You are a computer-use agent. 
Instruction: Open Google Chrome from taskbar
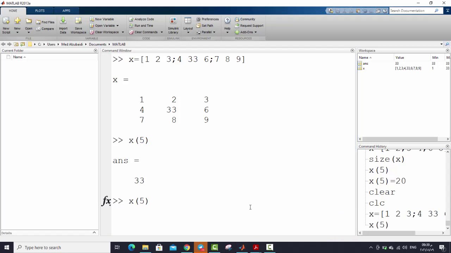pos(187,247)
